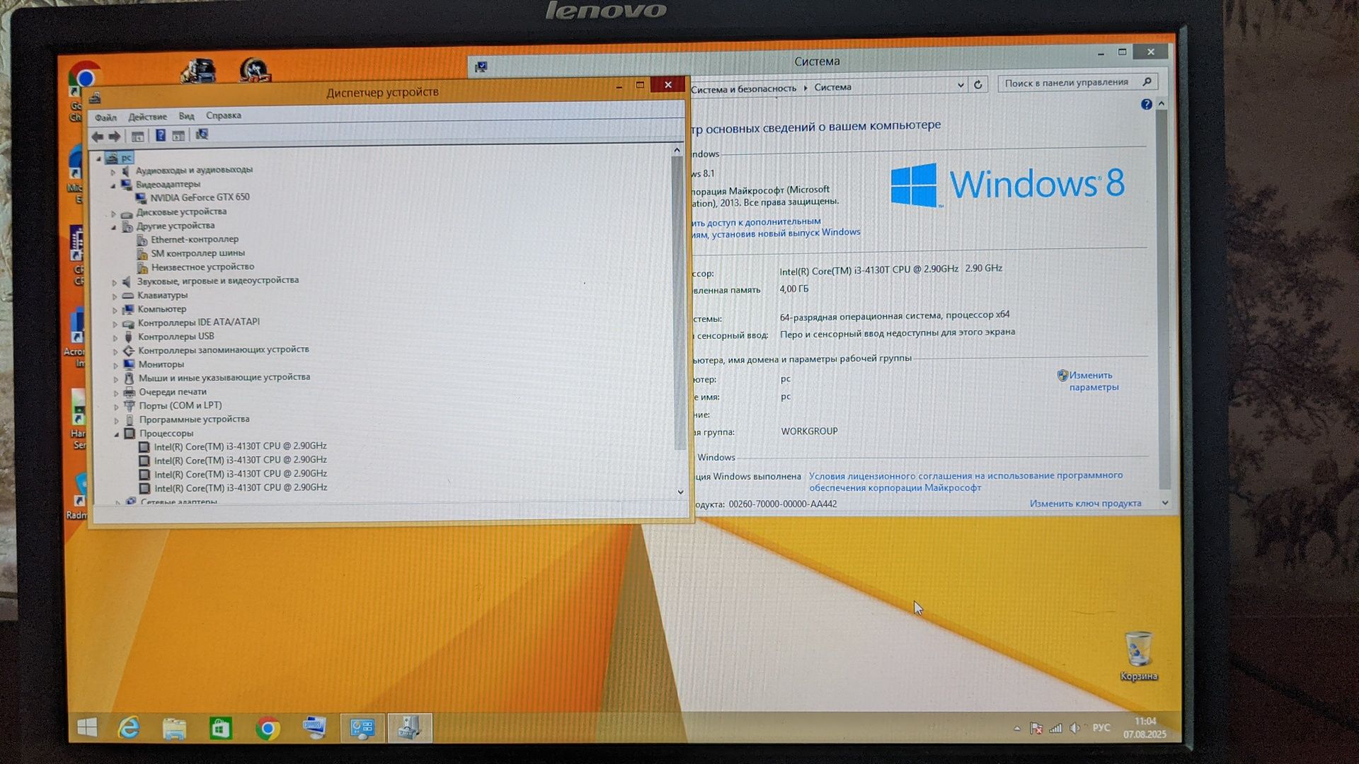Open the Файл menu
Image resolution: width=1359 pixels, height=764 pixels.
(105, 117)
